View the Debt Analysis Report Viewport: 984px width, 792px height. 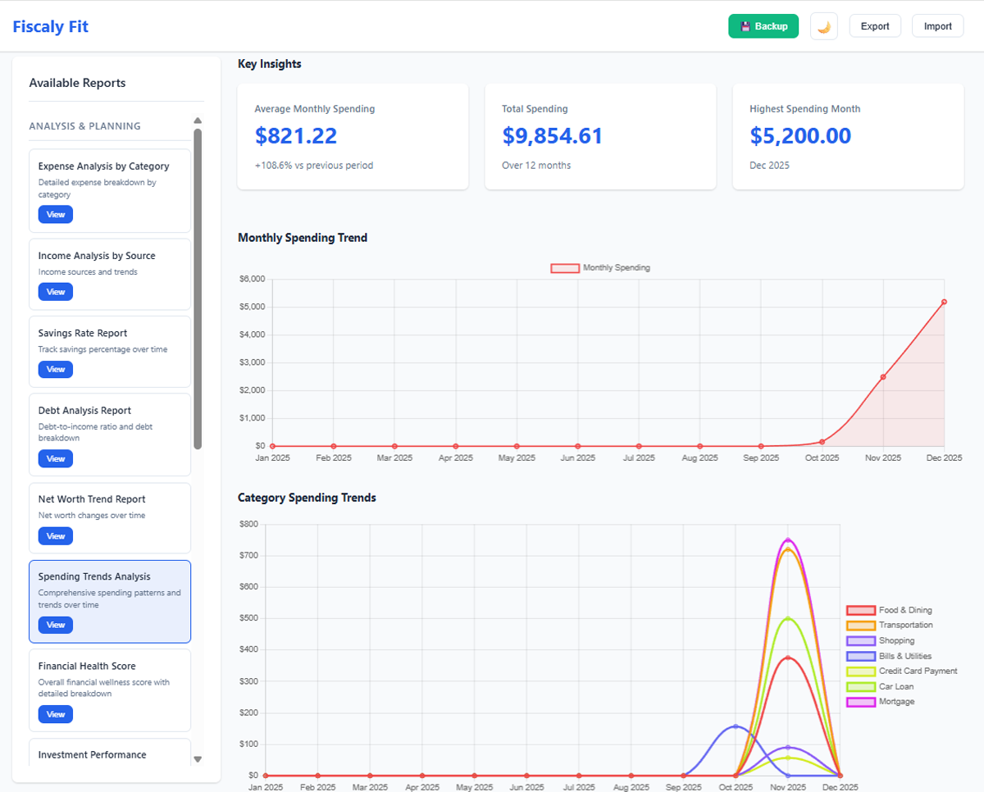pos(55,458)
